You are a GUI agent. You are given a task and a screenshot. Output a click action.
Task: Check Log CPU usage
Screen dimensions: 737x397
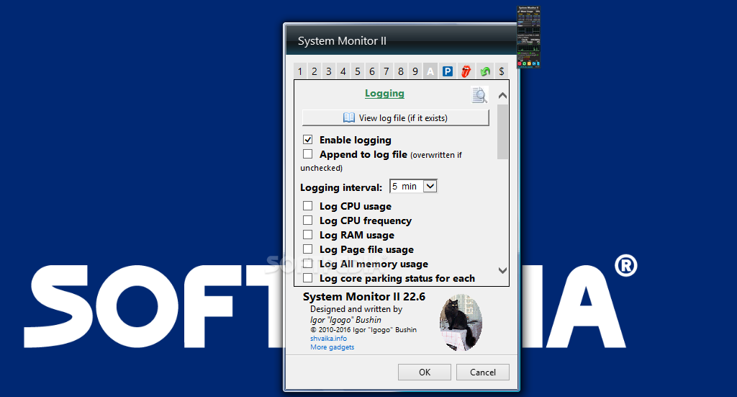308,205
